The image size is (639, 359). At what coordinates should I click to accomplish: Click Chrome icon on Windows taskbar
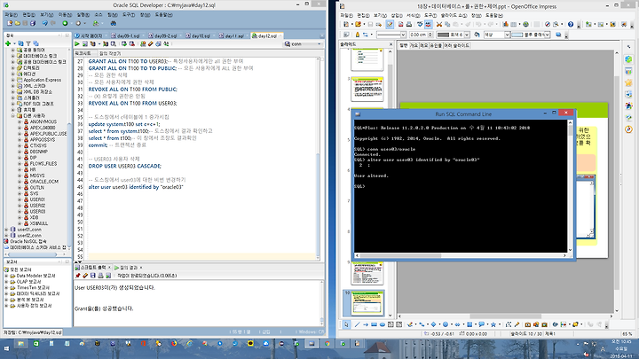[x=327, y=344]
